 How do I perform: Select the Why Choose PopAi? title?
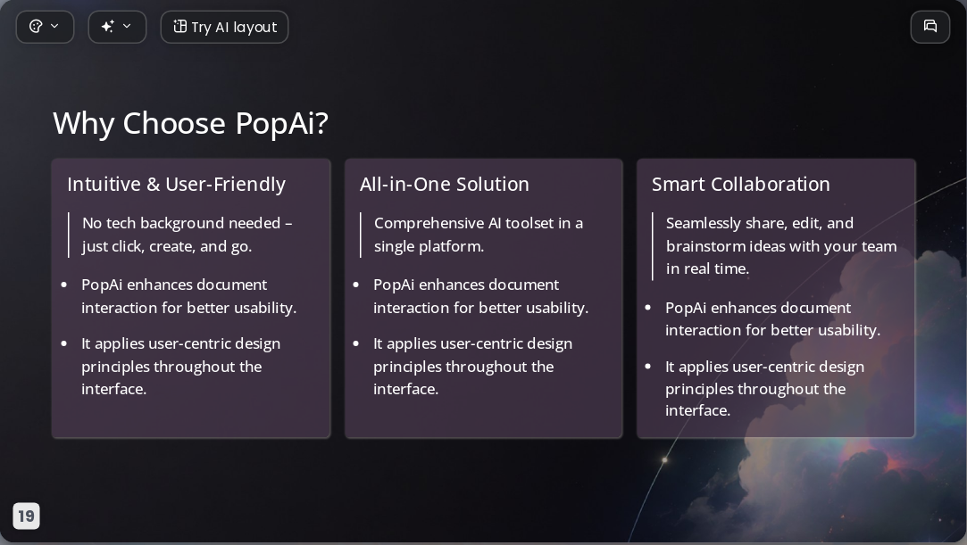click(190, 123)
